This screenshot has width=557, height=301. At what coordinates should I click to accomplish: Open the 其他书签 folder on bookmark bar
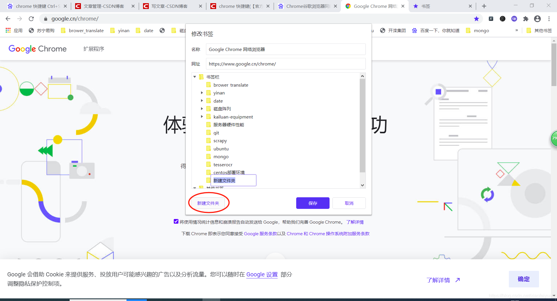tap(539, 30)
